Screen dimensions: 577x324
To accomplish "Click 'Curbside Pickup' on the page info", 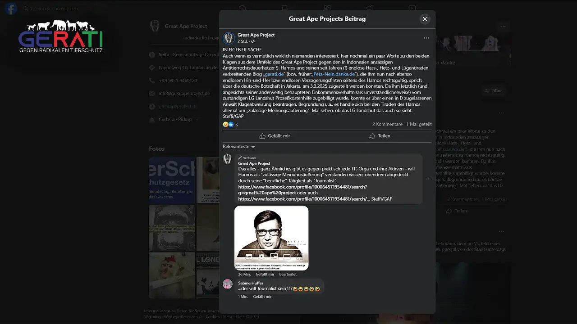I will click(175, 119).
